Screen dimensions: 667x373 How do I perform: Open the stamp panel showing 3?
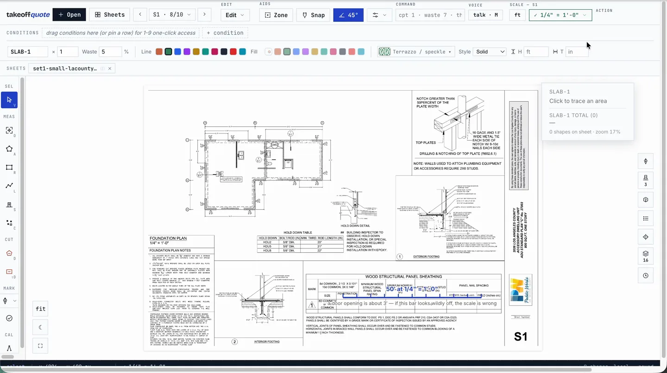tap(646, 180)
